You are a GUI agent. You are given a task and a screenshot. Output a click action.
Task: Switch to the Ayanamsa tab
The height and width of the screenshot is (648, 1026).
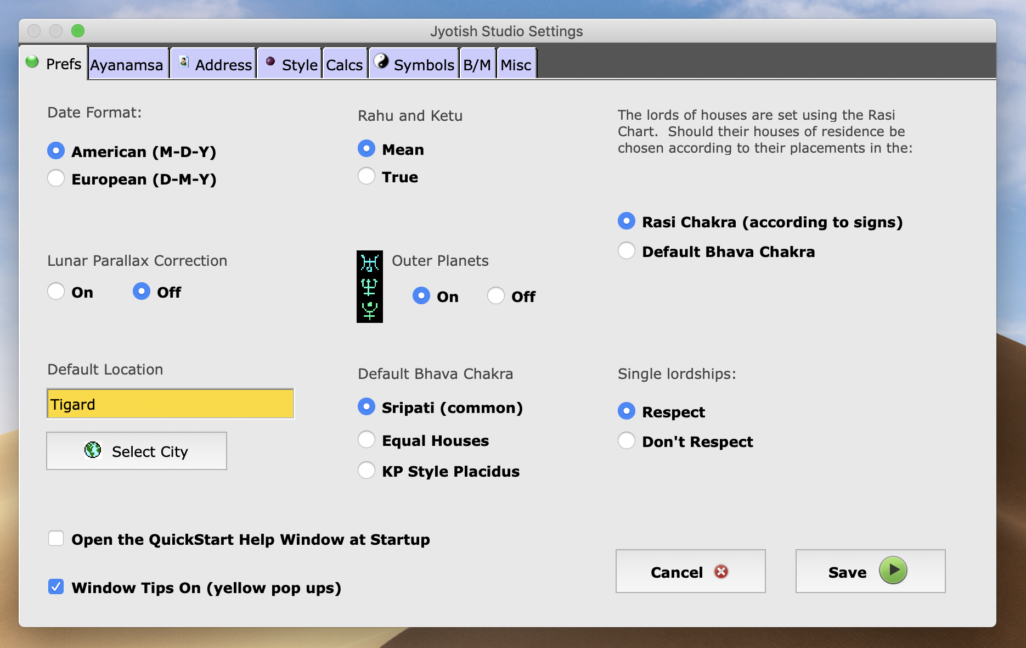(x=127, y=65)
